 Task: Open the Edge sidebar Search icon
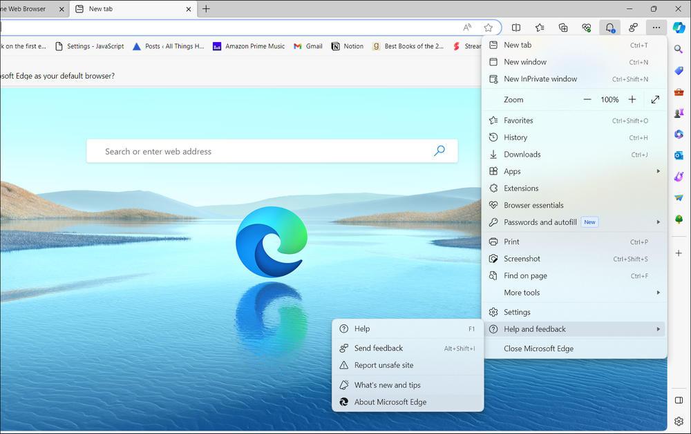679,49
